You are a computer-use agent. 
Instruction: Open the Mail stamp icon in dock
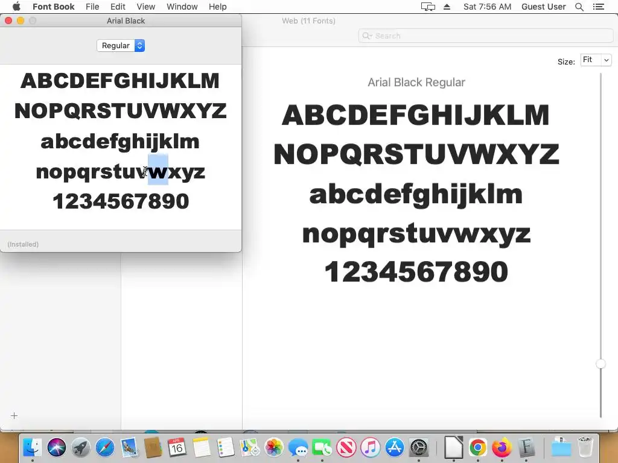[x=129, y=447]
